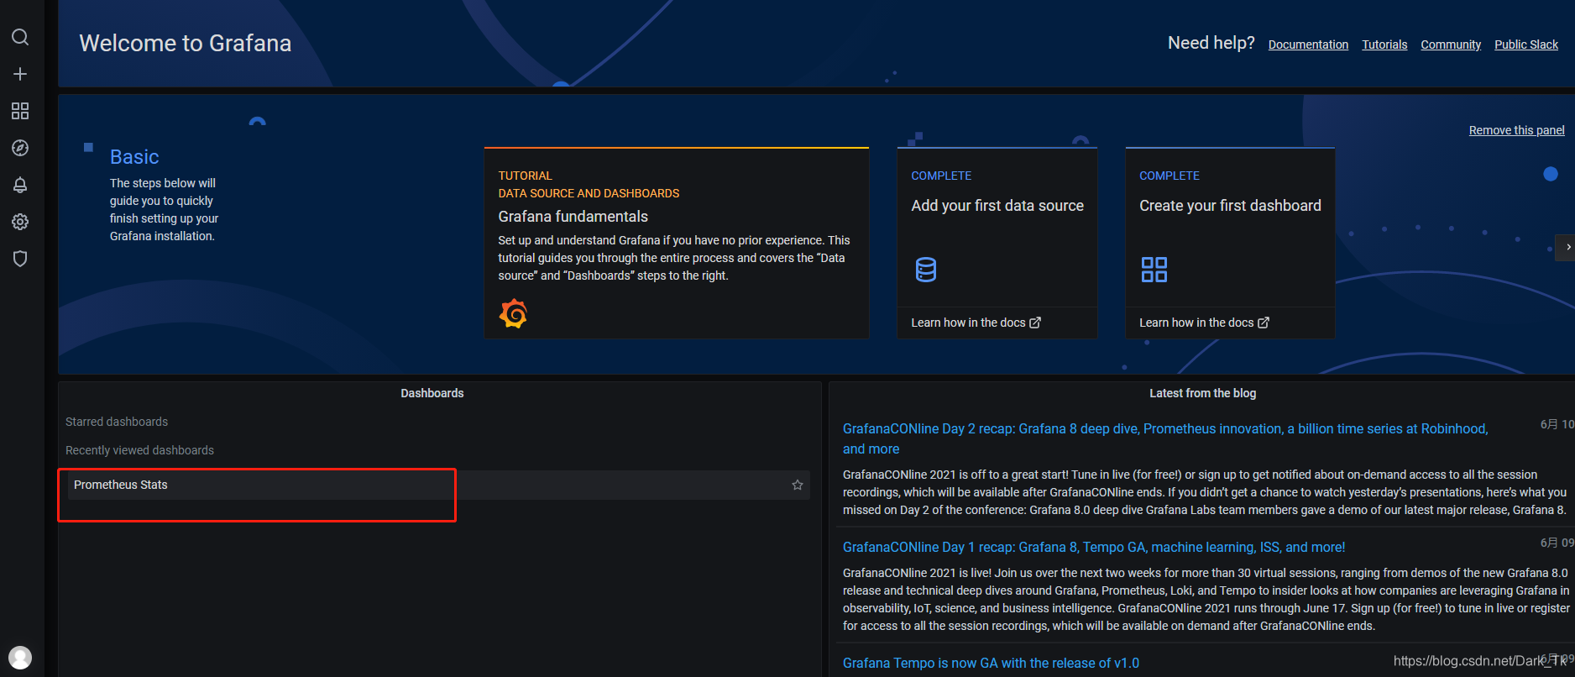The image size is (1575, 677).
Task: Open the Alerting bell icon
Action: [20, 185]
